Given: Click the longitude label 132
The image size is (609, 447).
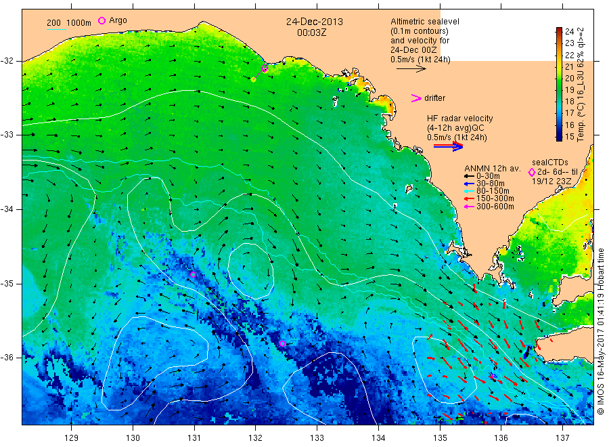Looking at the screenshot, I should pos(256,438).
